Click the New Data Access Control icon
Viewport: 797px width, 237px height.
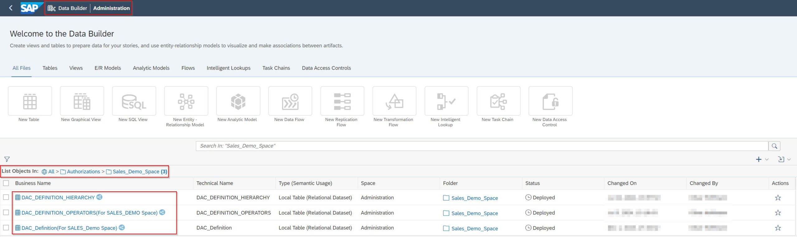(x=550, y=101)
